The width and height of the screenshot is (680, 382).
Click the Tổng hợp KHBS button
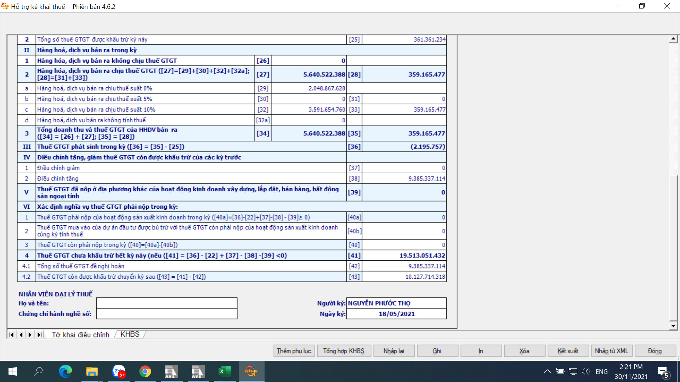pos(344,351)
